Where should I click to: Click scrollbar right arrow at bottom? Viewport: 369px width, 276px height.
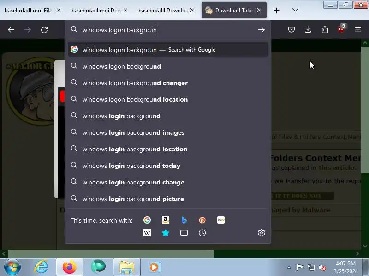(x=358, y=254)
